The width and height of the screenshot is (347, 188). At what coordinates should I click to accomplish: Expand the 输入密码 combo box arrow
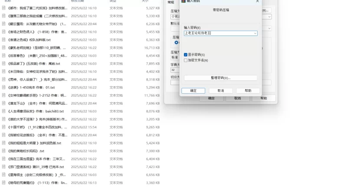(x=255, y=33)
